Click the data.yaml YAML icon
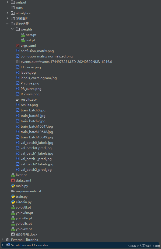161x249 pixels. click(x=13, y=180)
